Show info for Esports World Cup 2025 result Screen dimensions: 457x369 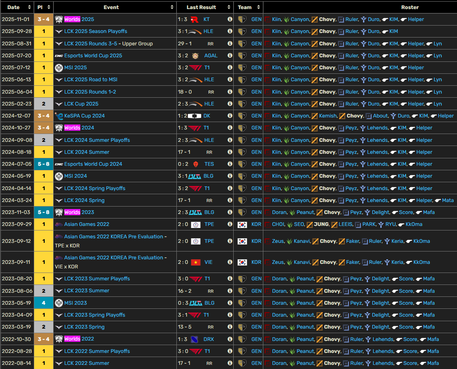[230, 55]
